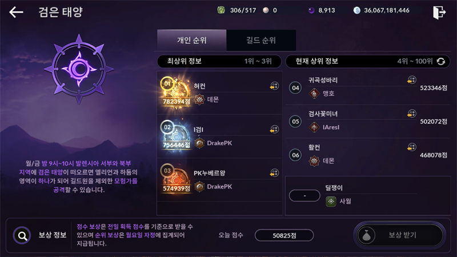Refresh the current top ranking list
Image resolution: width=457 pixels, height=257 pixels.
coord(441,61)
